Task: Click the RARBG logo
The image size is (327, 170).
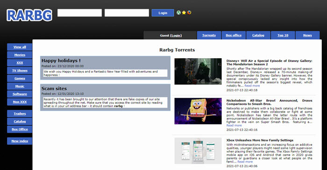Action: [x=29, y=15]
